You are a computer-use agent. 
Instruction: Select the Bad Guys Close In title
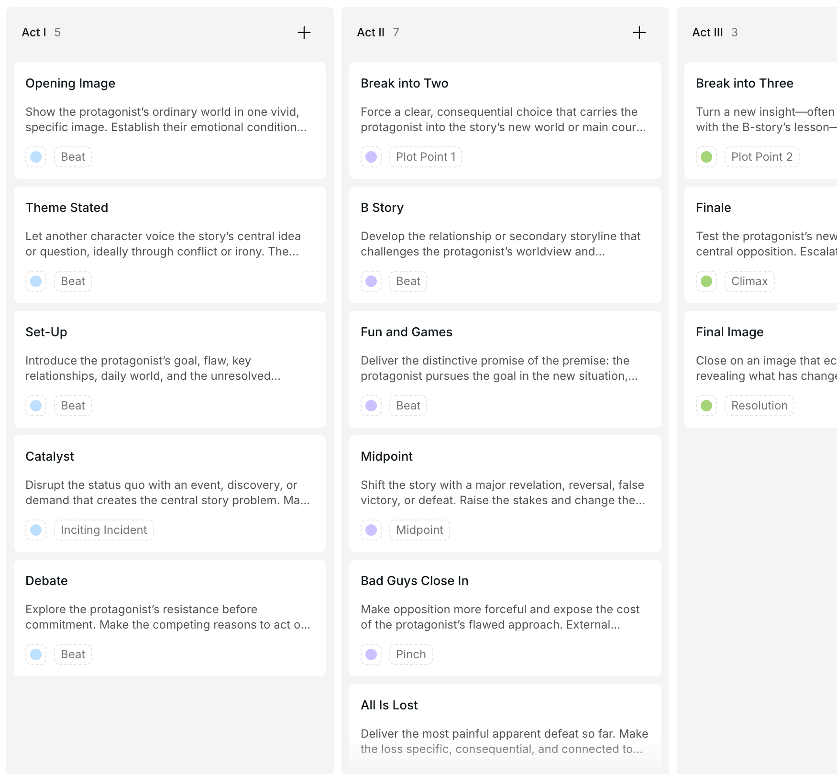click(x=414, y=581)
